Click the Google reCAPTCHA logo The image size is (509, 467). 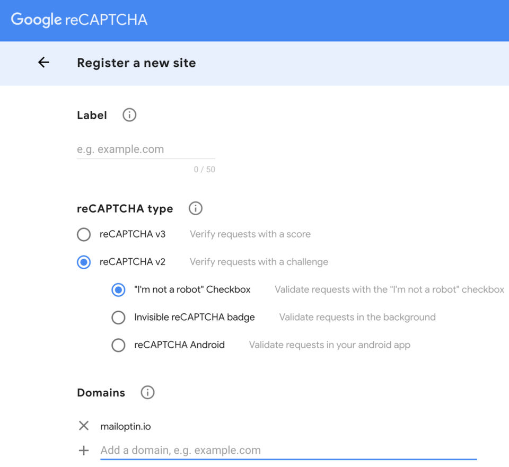click(79, 20)
